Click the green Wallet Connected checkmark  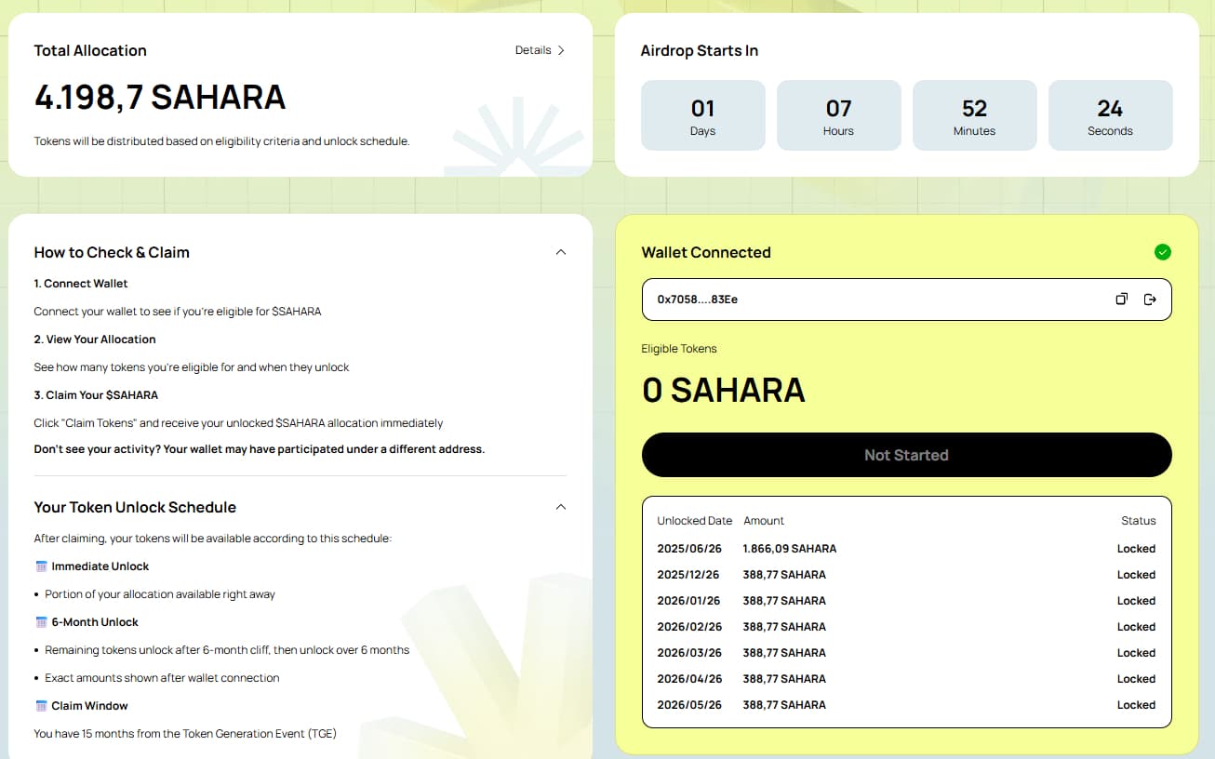pyautogui.click(x=1162, y=252)
